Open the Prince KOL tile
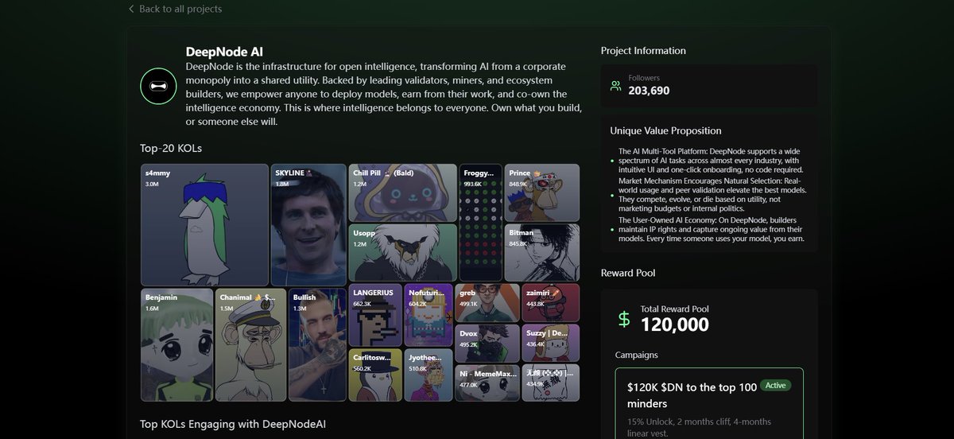The height and width of the screenshot is (439, 954). (541, 192)
